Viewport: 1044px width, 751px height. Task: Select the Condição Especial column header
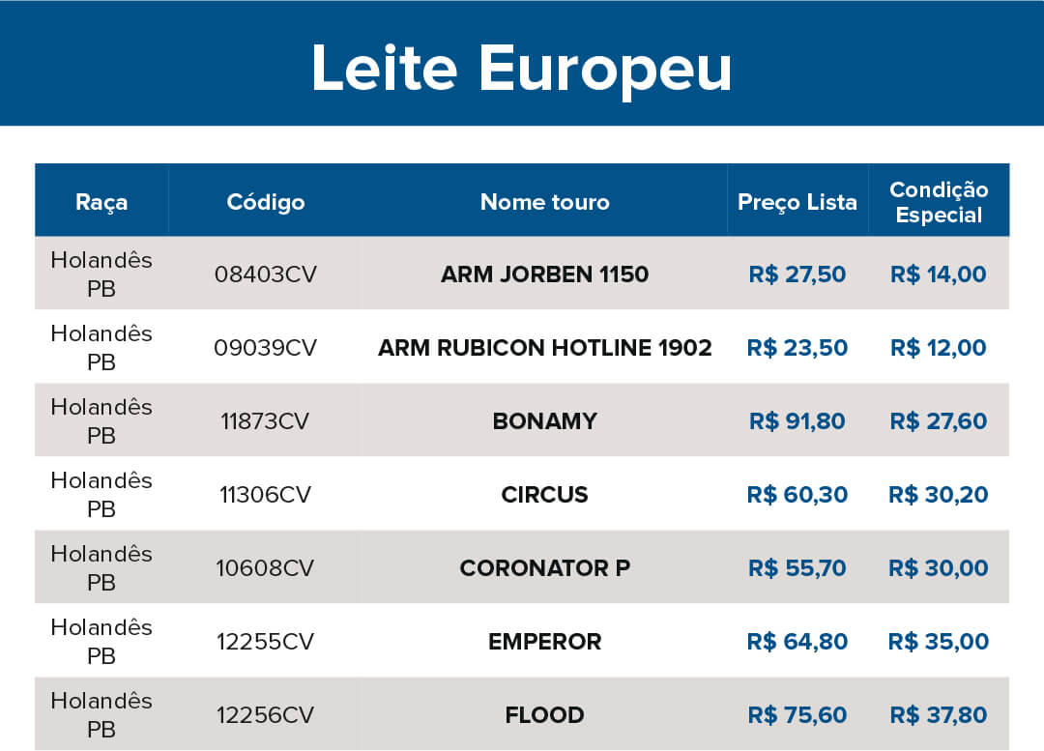click(x=939, y=202)
